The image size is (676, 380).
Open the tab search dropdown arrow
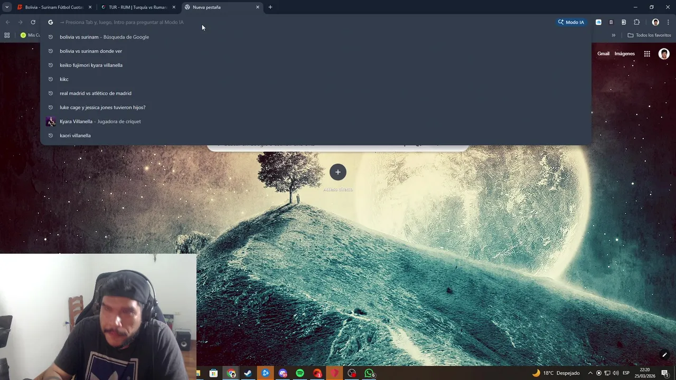(7, 7)
